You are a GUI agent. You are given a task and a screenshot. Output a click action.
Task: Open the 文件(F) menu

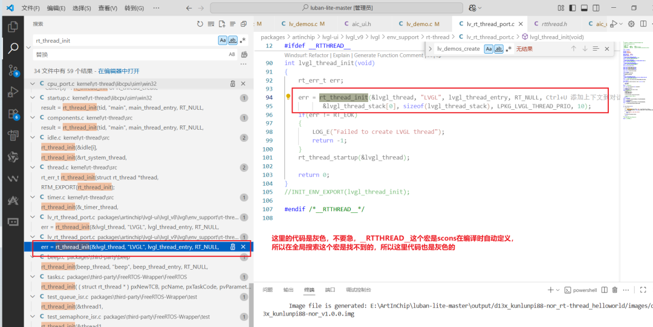click(31, 8)
